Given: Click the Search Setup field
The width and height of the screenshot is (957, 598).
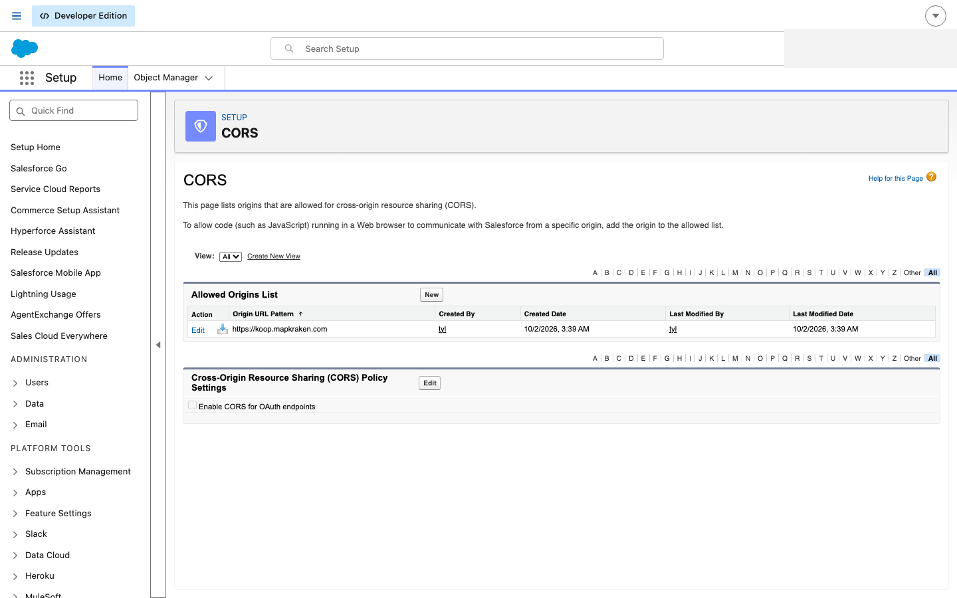Looking at the screenshot, I should click(467, 49).
